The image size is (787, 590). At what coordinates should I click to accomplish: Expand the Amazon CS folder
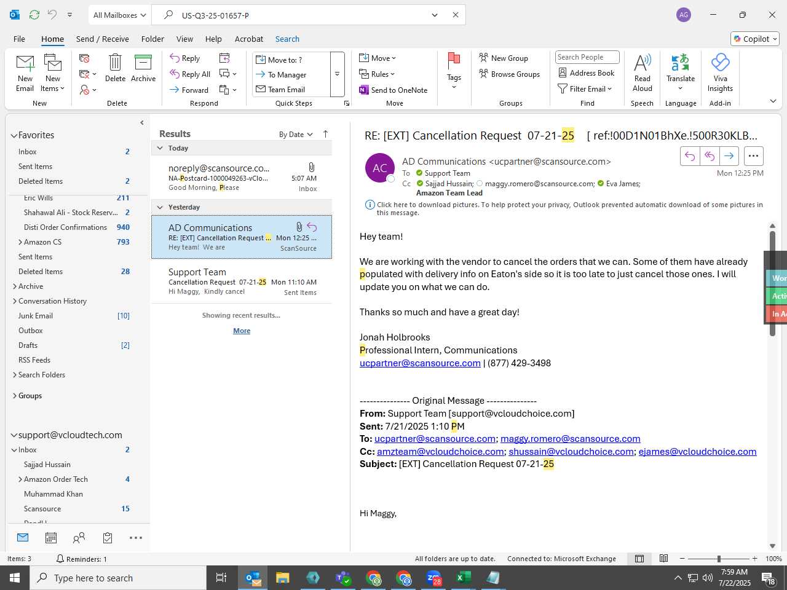(x=20, y=242)
